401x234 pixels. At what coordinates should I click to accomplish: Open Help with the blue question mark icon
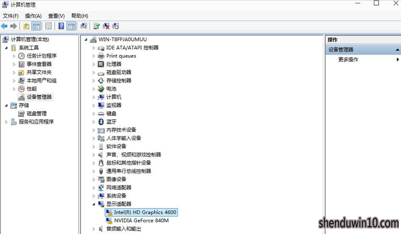[61, 26]
